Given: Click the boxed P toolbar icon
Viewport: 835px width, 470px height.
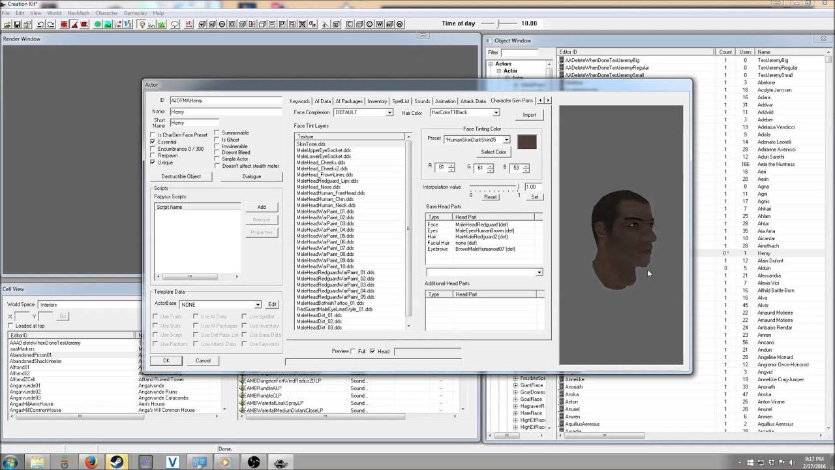Looking at the screenshot, I should pos(282,24).
